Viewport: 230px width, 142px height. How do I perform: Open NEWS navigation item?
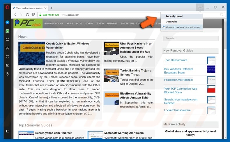click(x=70, y=24)
